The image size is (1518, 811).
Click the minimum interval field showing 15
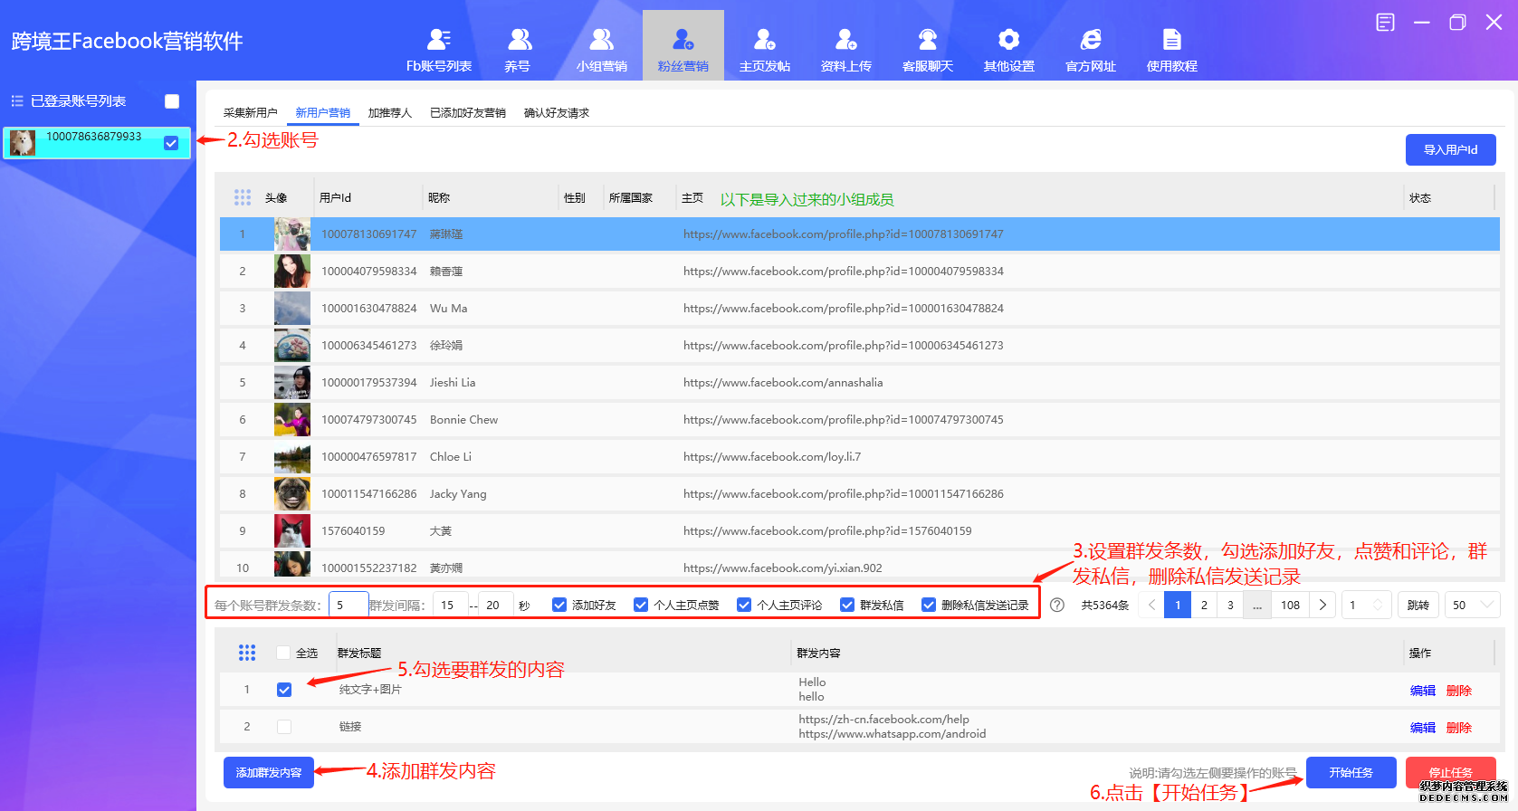[x=451, y=605]
